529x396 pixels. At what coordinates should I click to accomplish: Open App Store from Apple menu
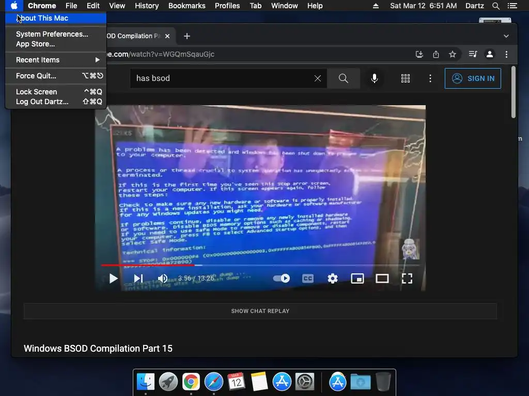(x=56, y=44)
